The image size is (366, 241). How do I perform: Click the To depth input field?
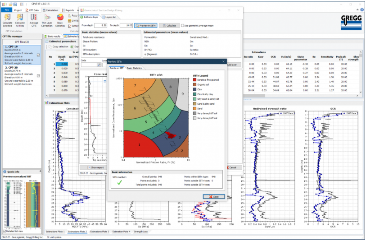tap(127, 26)
